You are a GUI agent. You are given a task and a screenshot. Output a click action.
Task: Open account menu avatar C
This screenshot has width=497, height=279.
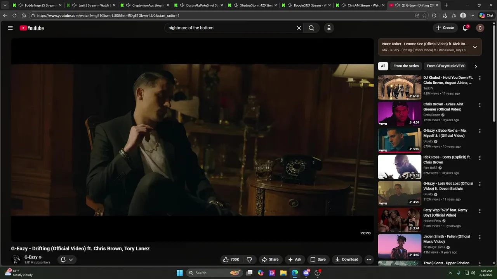tap(480, 28)
